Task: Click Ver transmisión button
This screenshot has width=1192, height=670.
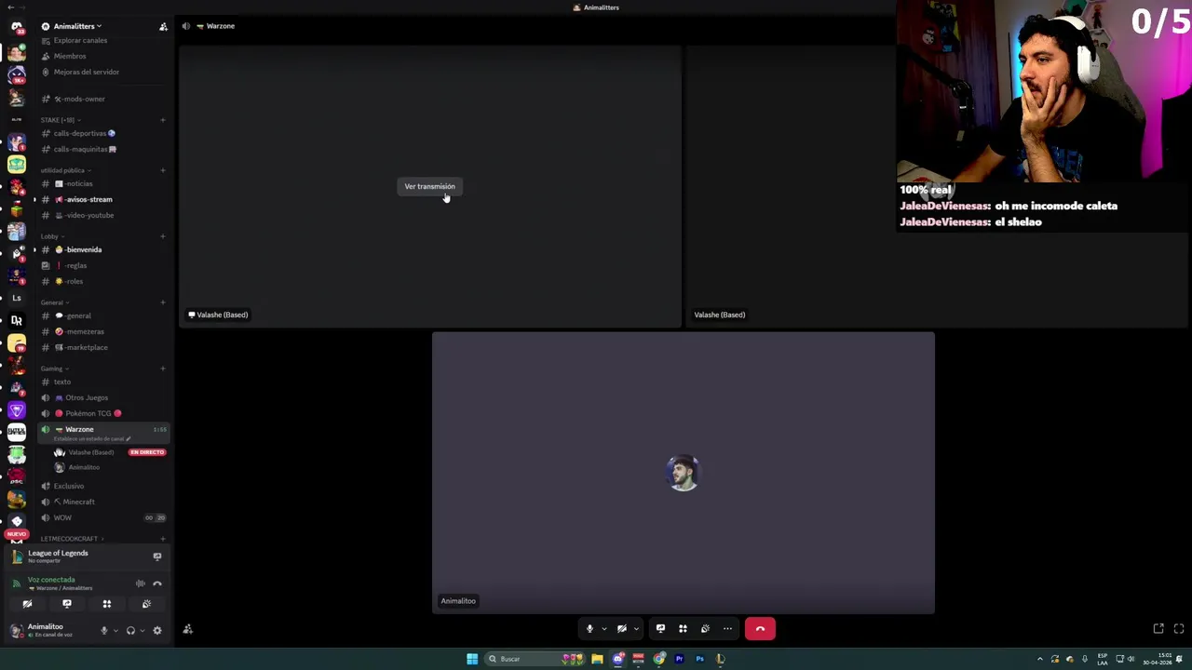Action: click(429, 186)
